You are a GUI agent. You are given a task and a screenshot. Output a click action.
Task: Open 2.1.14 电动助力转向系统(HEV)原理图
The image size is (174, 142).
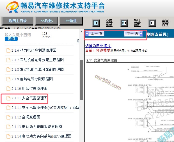41,136
